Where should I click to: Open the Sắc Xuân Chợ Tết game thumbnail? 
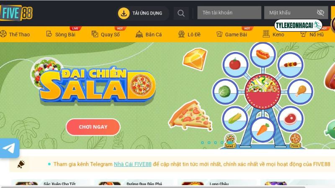click(x=27, y=184)
